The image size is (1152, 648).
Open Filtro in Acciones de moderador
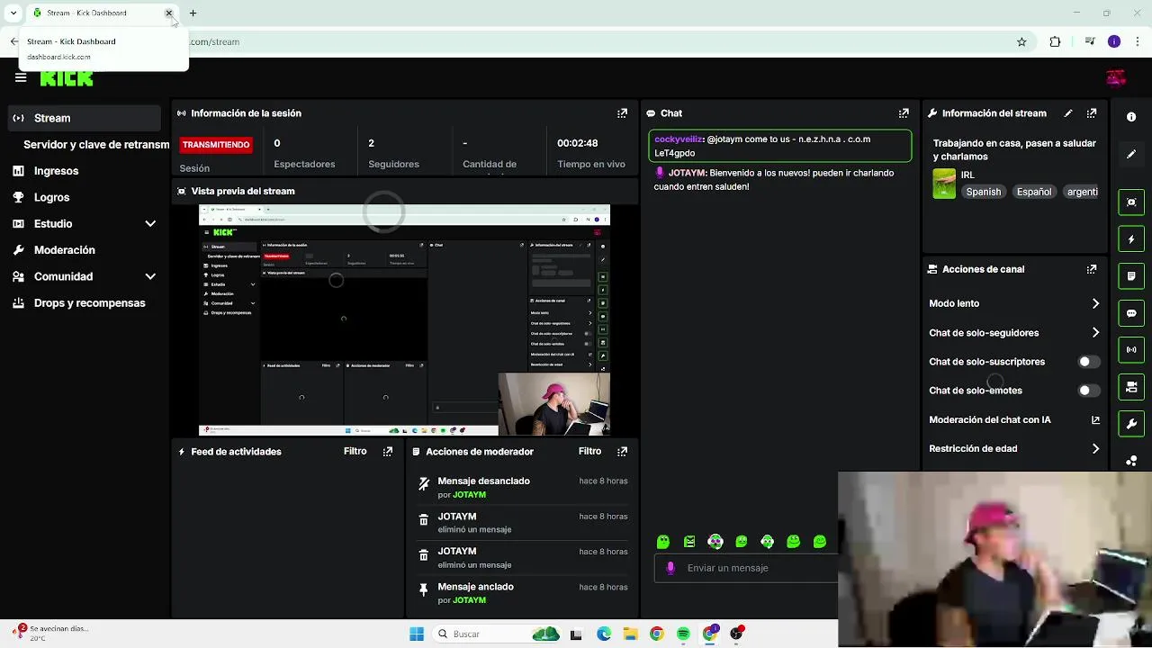589,451
